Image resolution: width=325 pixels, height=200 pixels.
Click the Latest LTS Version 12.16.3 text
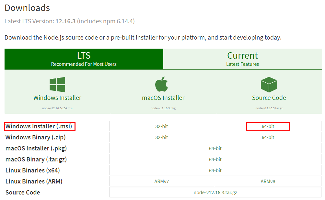pyautogui.click(x=70, y=21)
